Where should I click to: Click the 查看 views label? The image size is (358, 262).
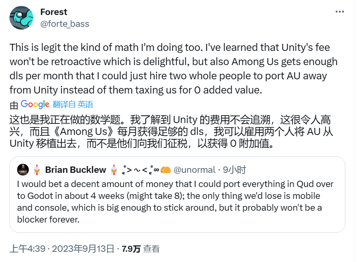coord(151,249)
